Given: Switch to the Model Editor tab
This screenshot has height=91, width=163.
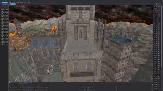Looking at the screenshot, I should [x=12, y=3].
